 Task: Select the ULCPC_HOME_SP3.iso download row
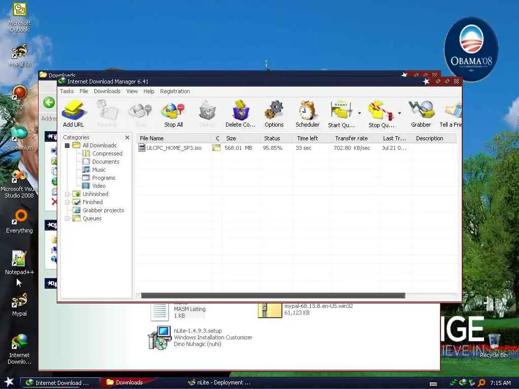[x=296, y=148]
